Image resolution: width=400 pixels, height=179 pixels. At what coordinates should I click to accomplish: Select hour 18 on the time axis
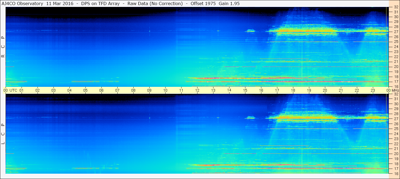(x=293, y=90)
